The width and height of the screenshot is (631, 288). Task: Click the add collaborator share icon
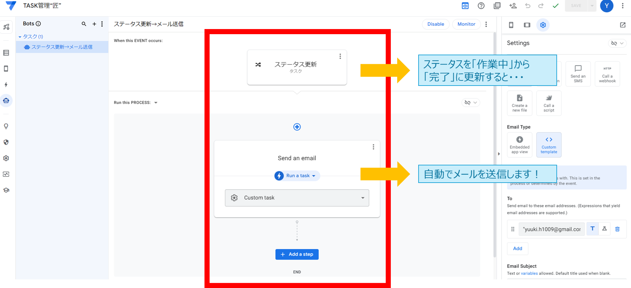point(513,6)
